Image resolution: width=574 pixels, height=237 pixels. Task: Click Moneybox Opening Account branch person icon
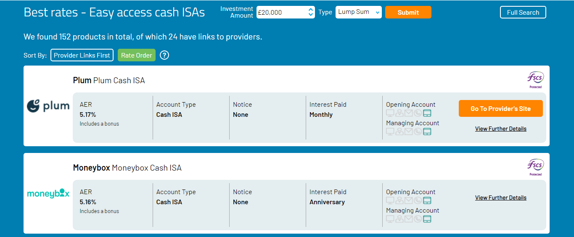[x=399, y=200]
